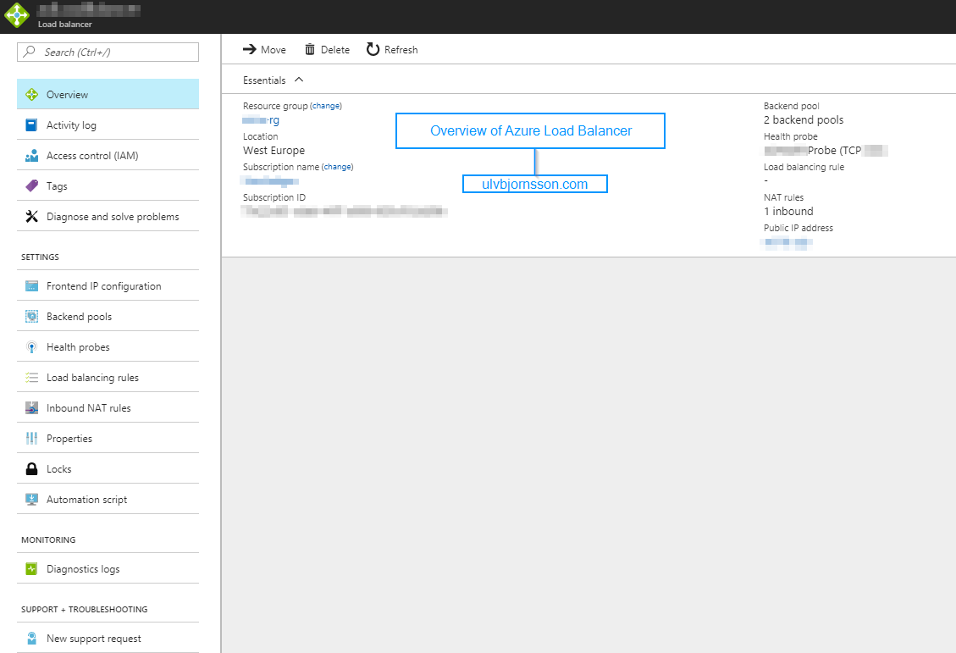Open Access control (IAM) menu item

click(108, 156)
